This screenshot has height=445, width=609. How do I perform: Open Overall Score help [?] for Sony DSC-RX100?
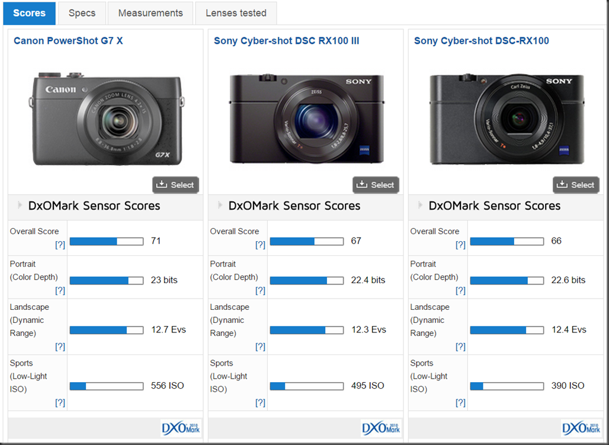point(460,245)
